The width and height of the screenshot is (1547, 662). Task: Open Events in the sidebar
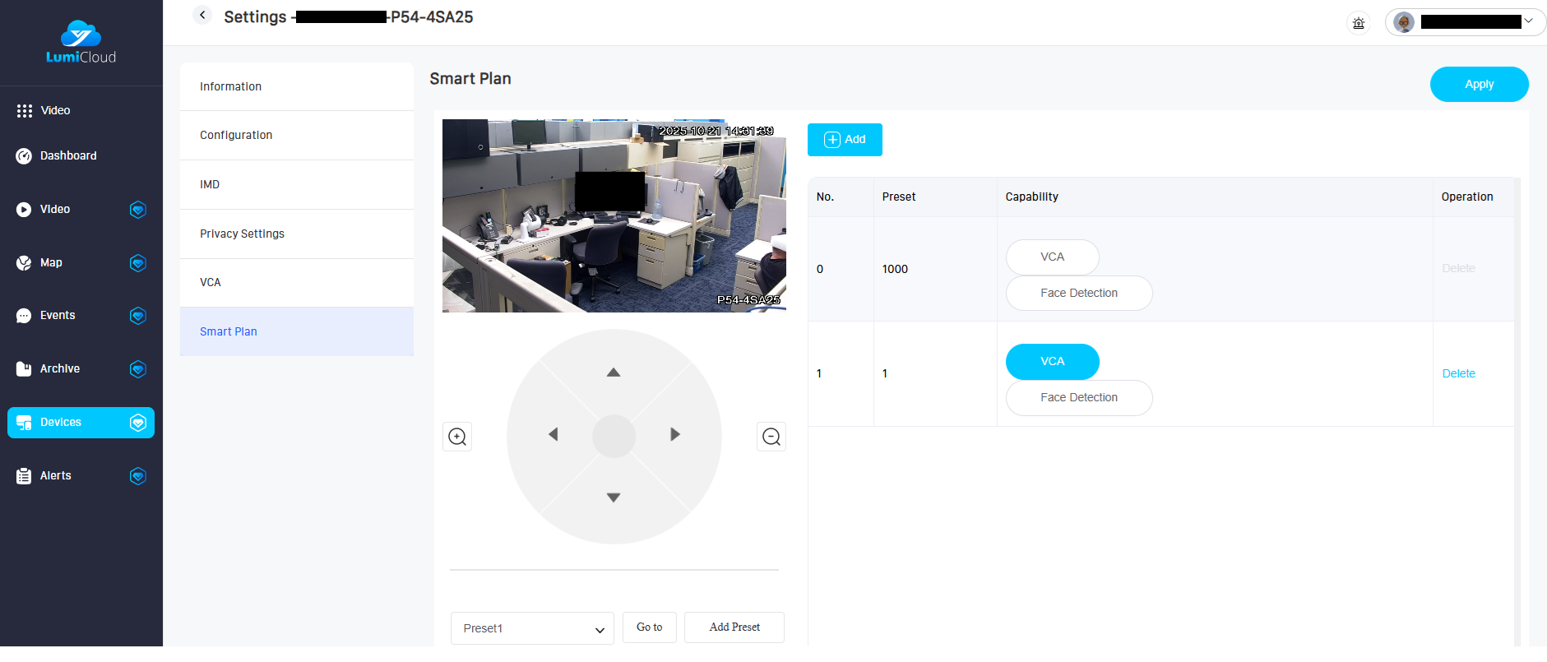point(58,316)
